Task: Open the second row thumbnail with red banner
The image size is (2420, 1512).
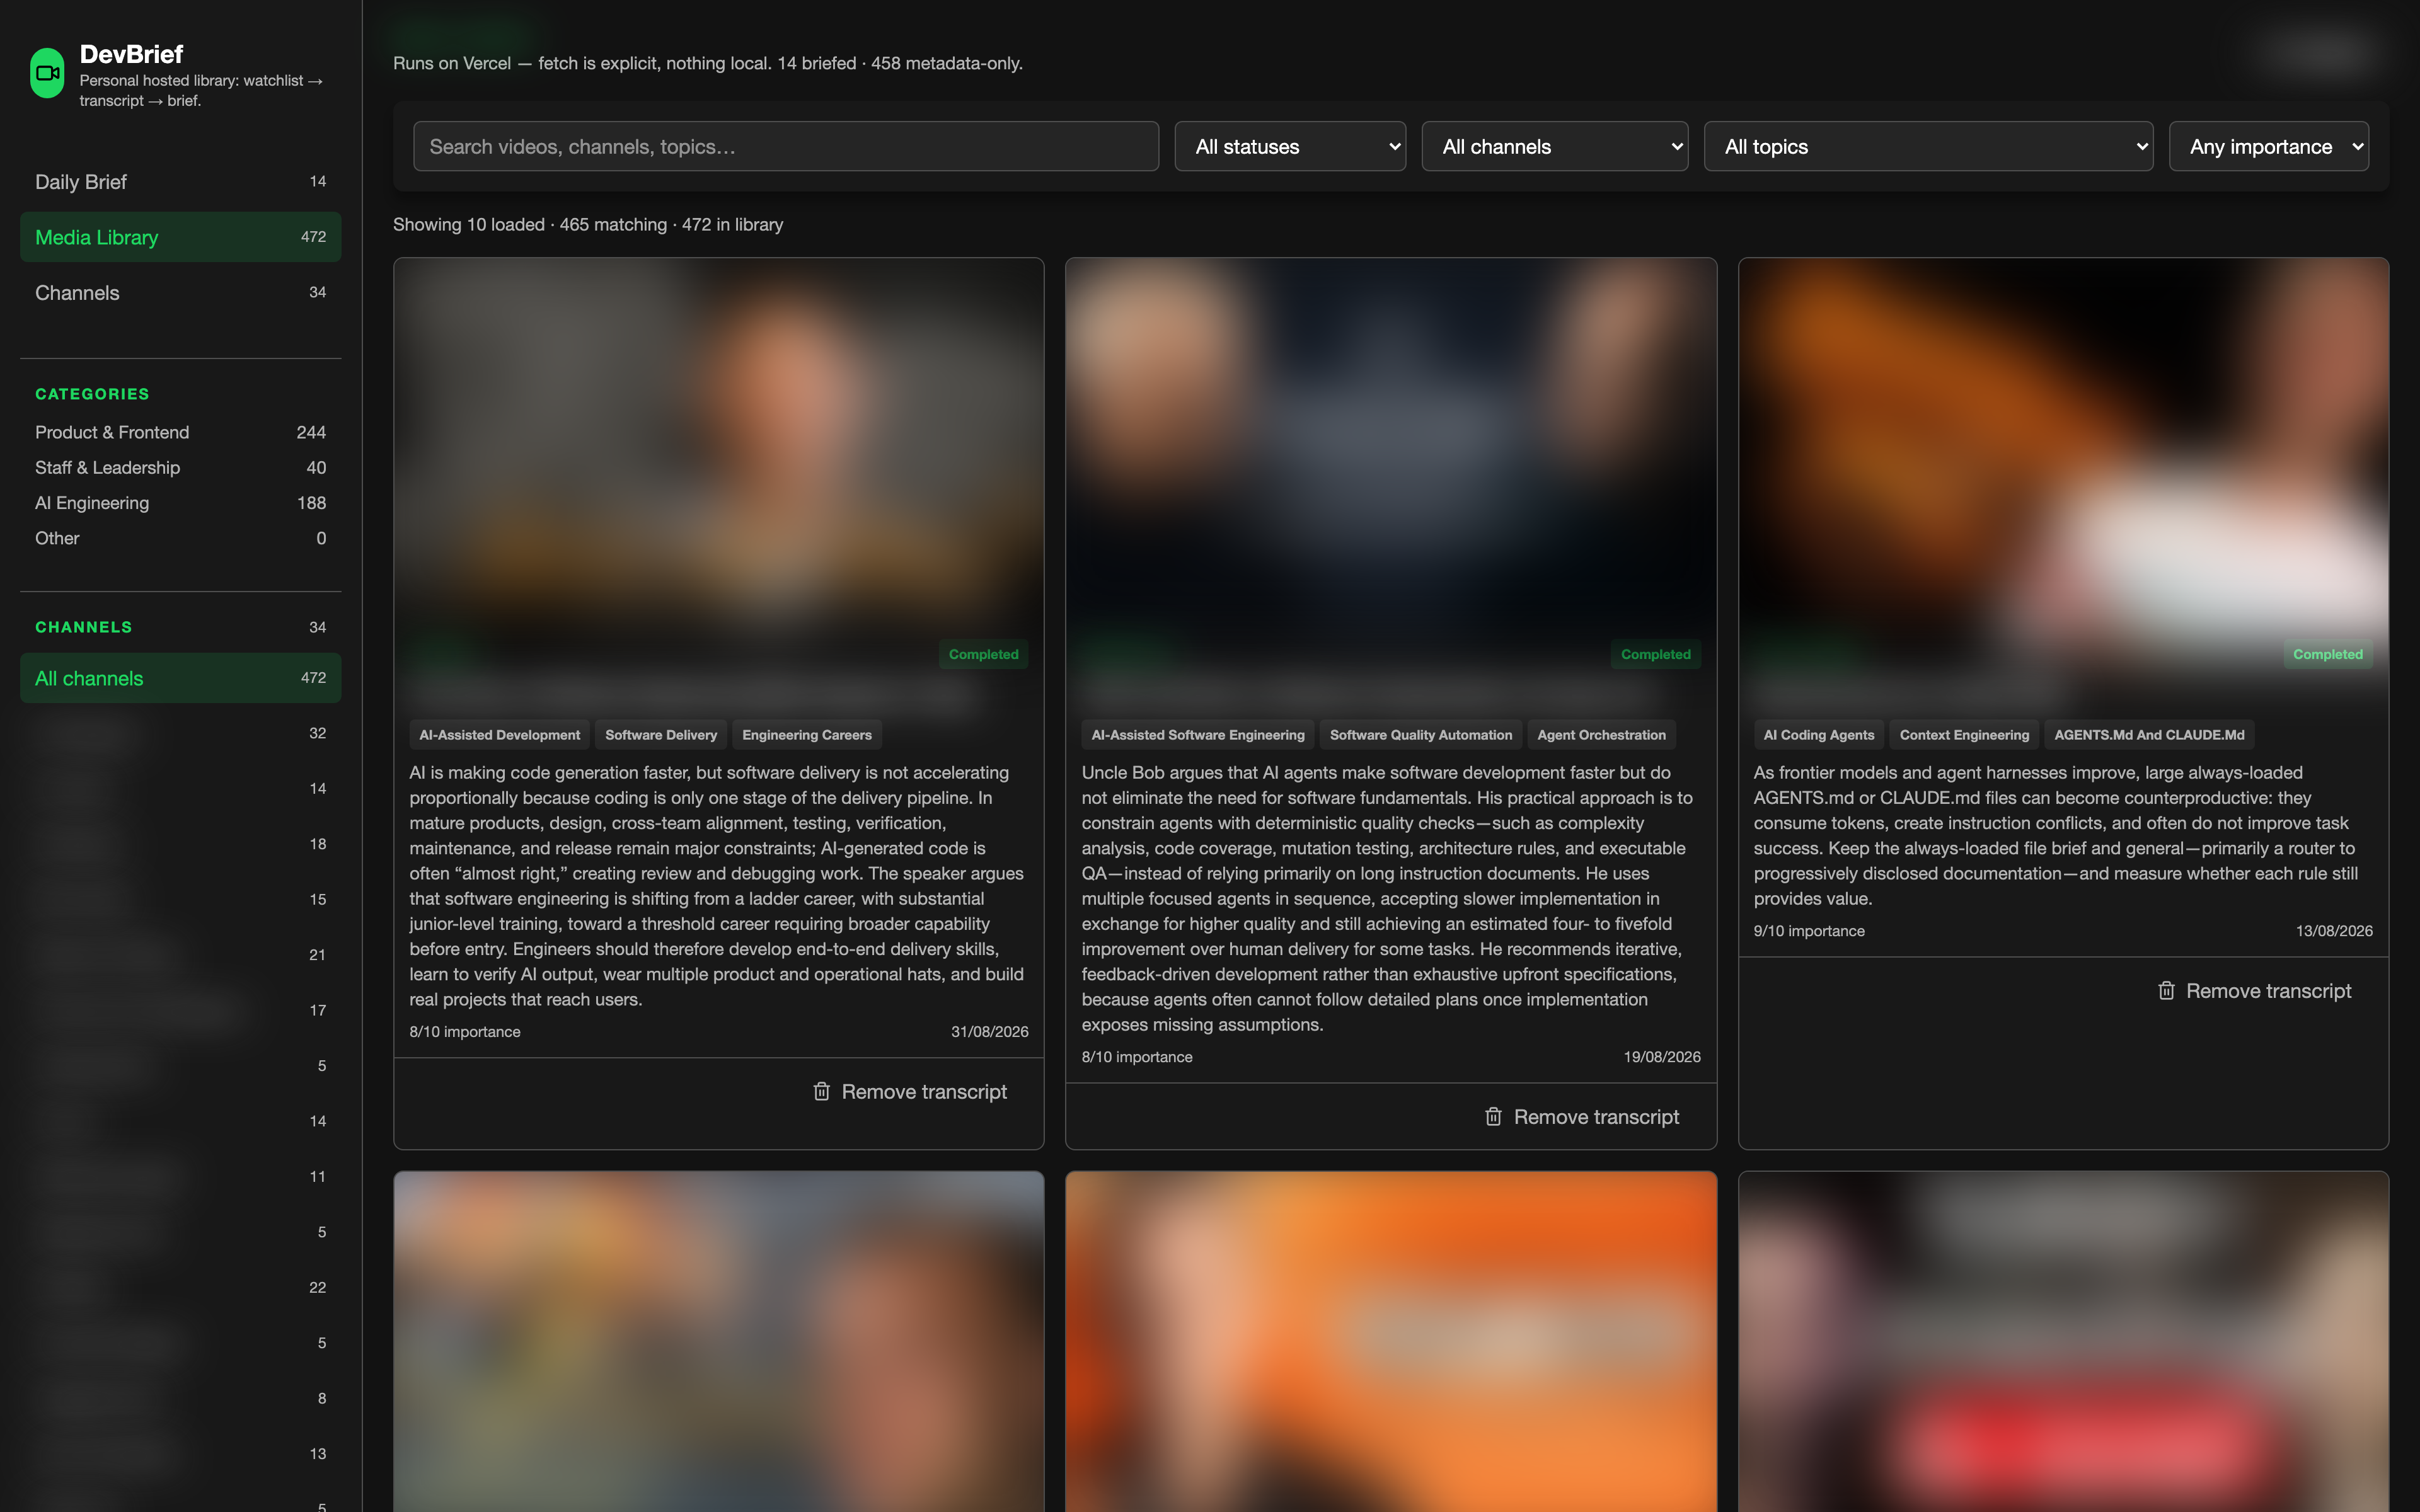Action: click(x=2063, y=1342)
